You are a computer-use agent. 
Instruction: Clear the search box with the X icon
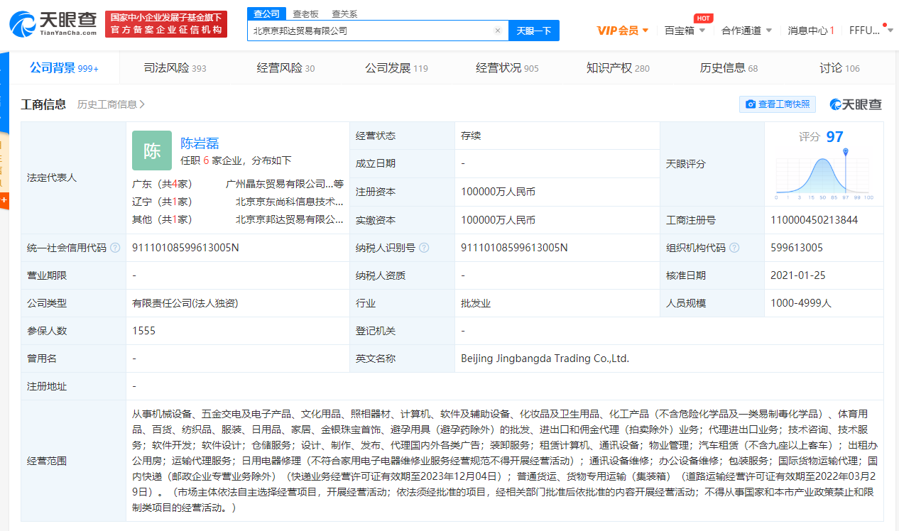coord(498,31)
